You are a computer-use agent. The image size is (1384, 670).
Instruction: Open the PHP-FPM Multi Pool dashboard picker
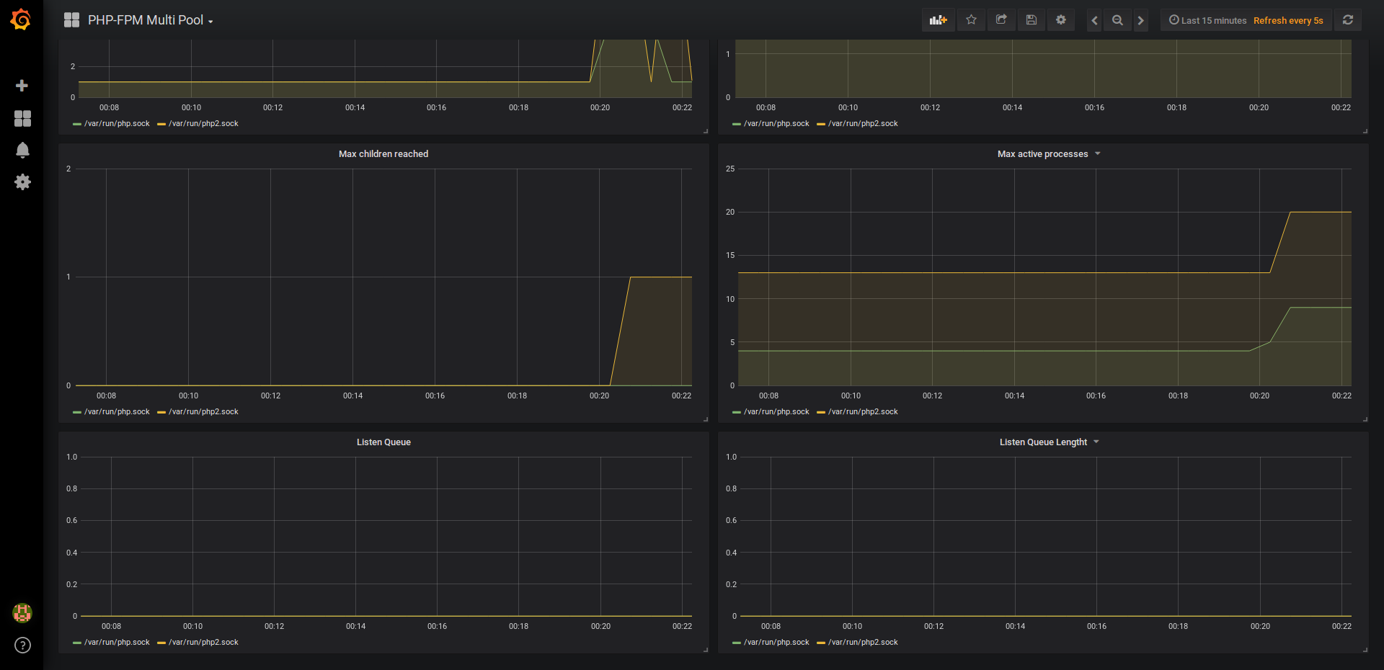point(150,20)
